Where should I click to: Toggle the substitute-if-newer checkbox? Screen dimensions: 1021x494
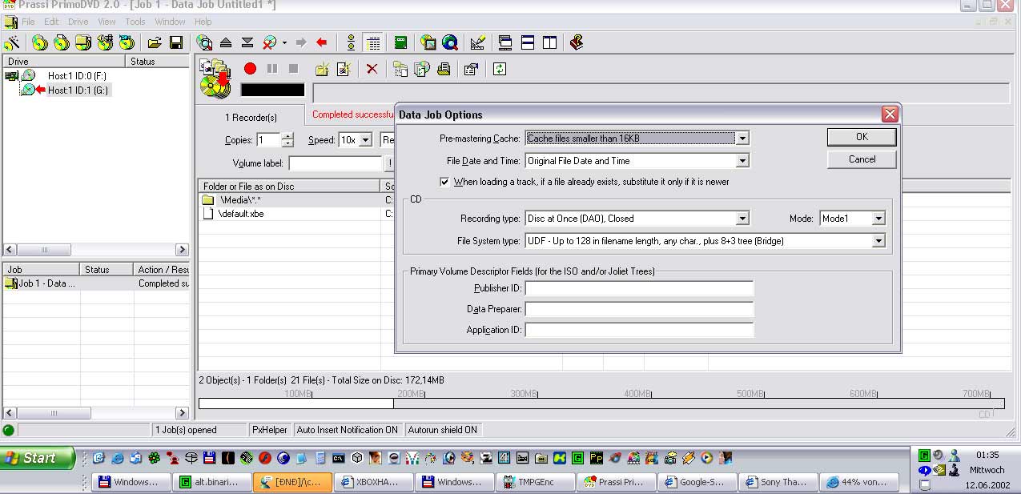coord(445,182)
